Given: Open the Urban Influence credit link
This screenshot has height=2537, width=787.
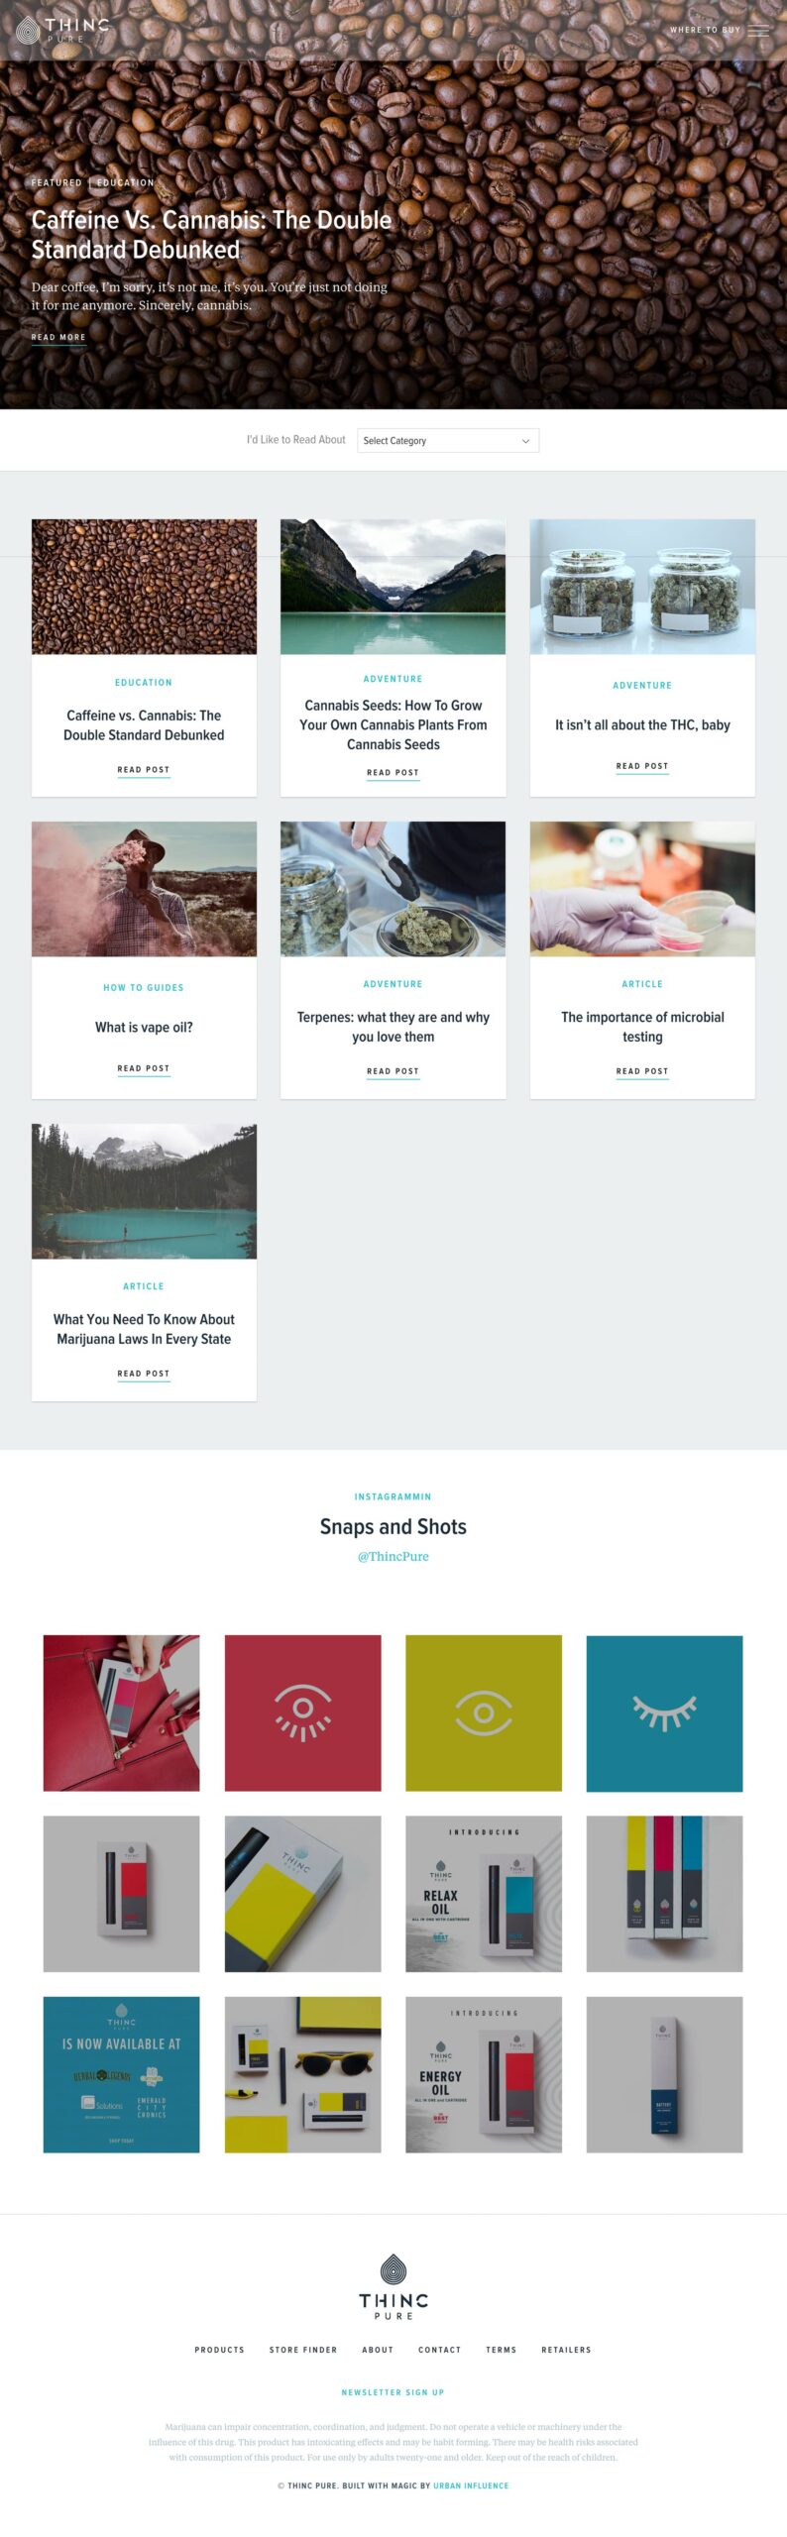Looking at the screenshot, I should 471,2485.
